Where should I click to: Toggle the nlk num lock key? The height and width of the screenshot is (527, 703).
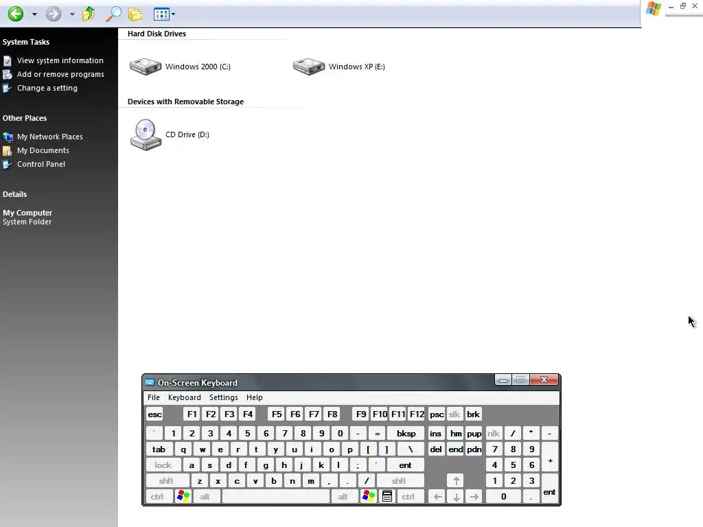click(x=494, y=434)
